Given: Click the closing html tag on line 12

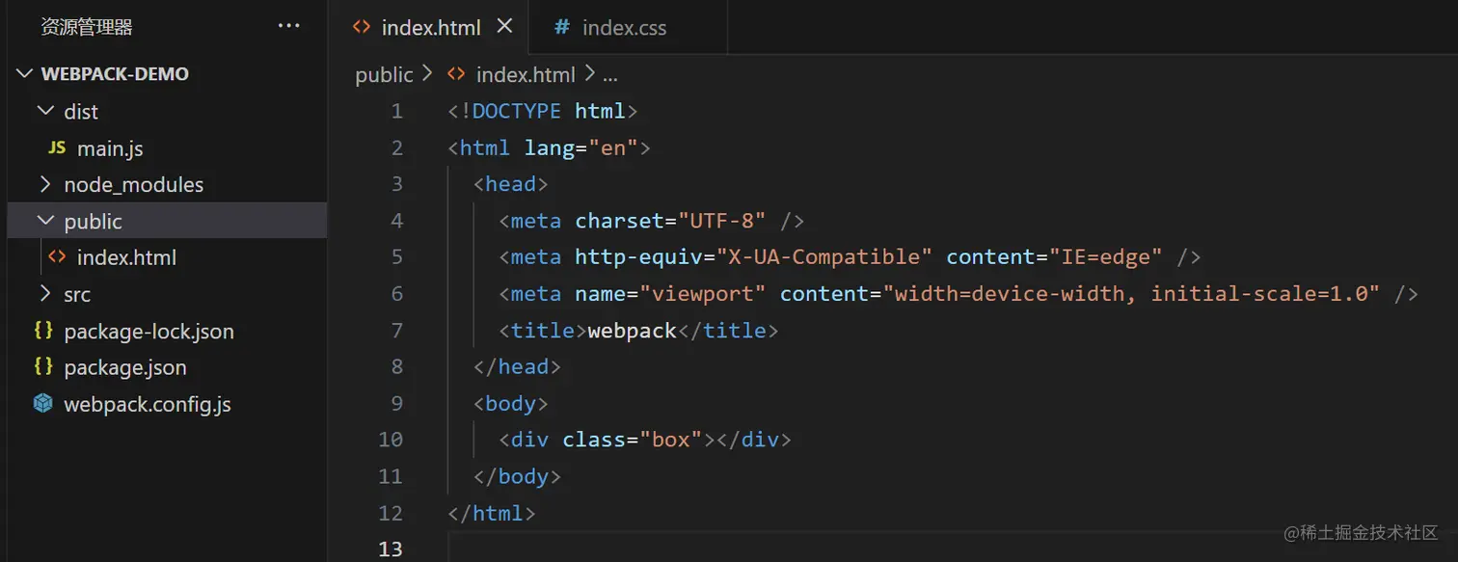Looking at the screenshot, I should click(x=491, y=514).
